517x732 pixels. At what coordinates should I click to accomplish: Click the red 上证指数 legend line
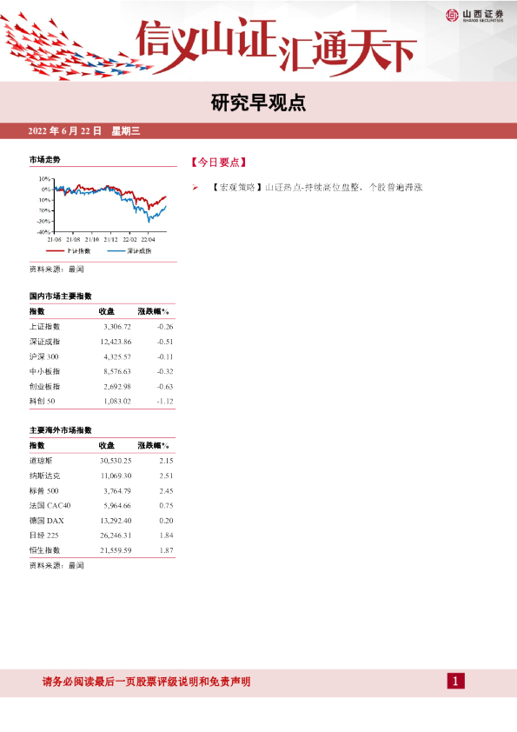[55, 250]
